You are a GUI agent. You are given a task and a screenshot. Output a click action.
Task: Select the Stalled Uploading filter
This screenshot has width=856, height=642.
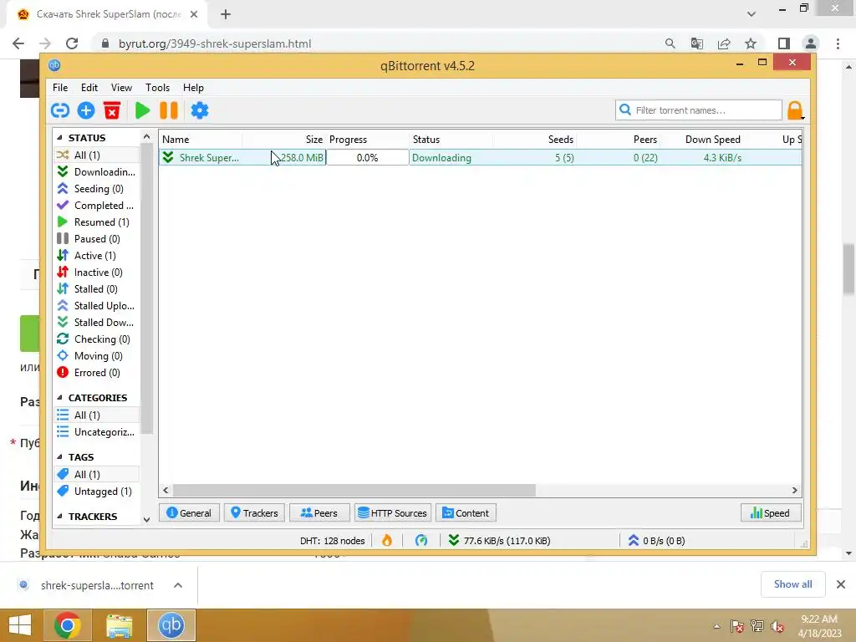[x=97, y=306]
